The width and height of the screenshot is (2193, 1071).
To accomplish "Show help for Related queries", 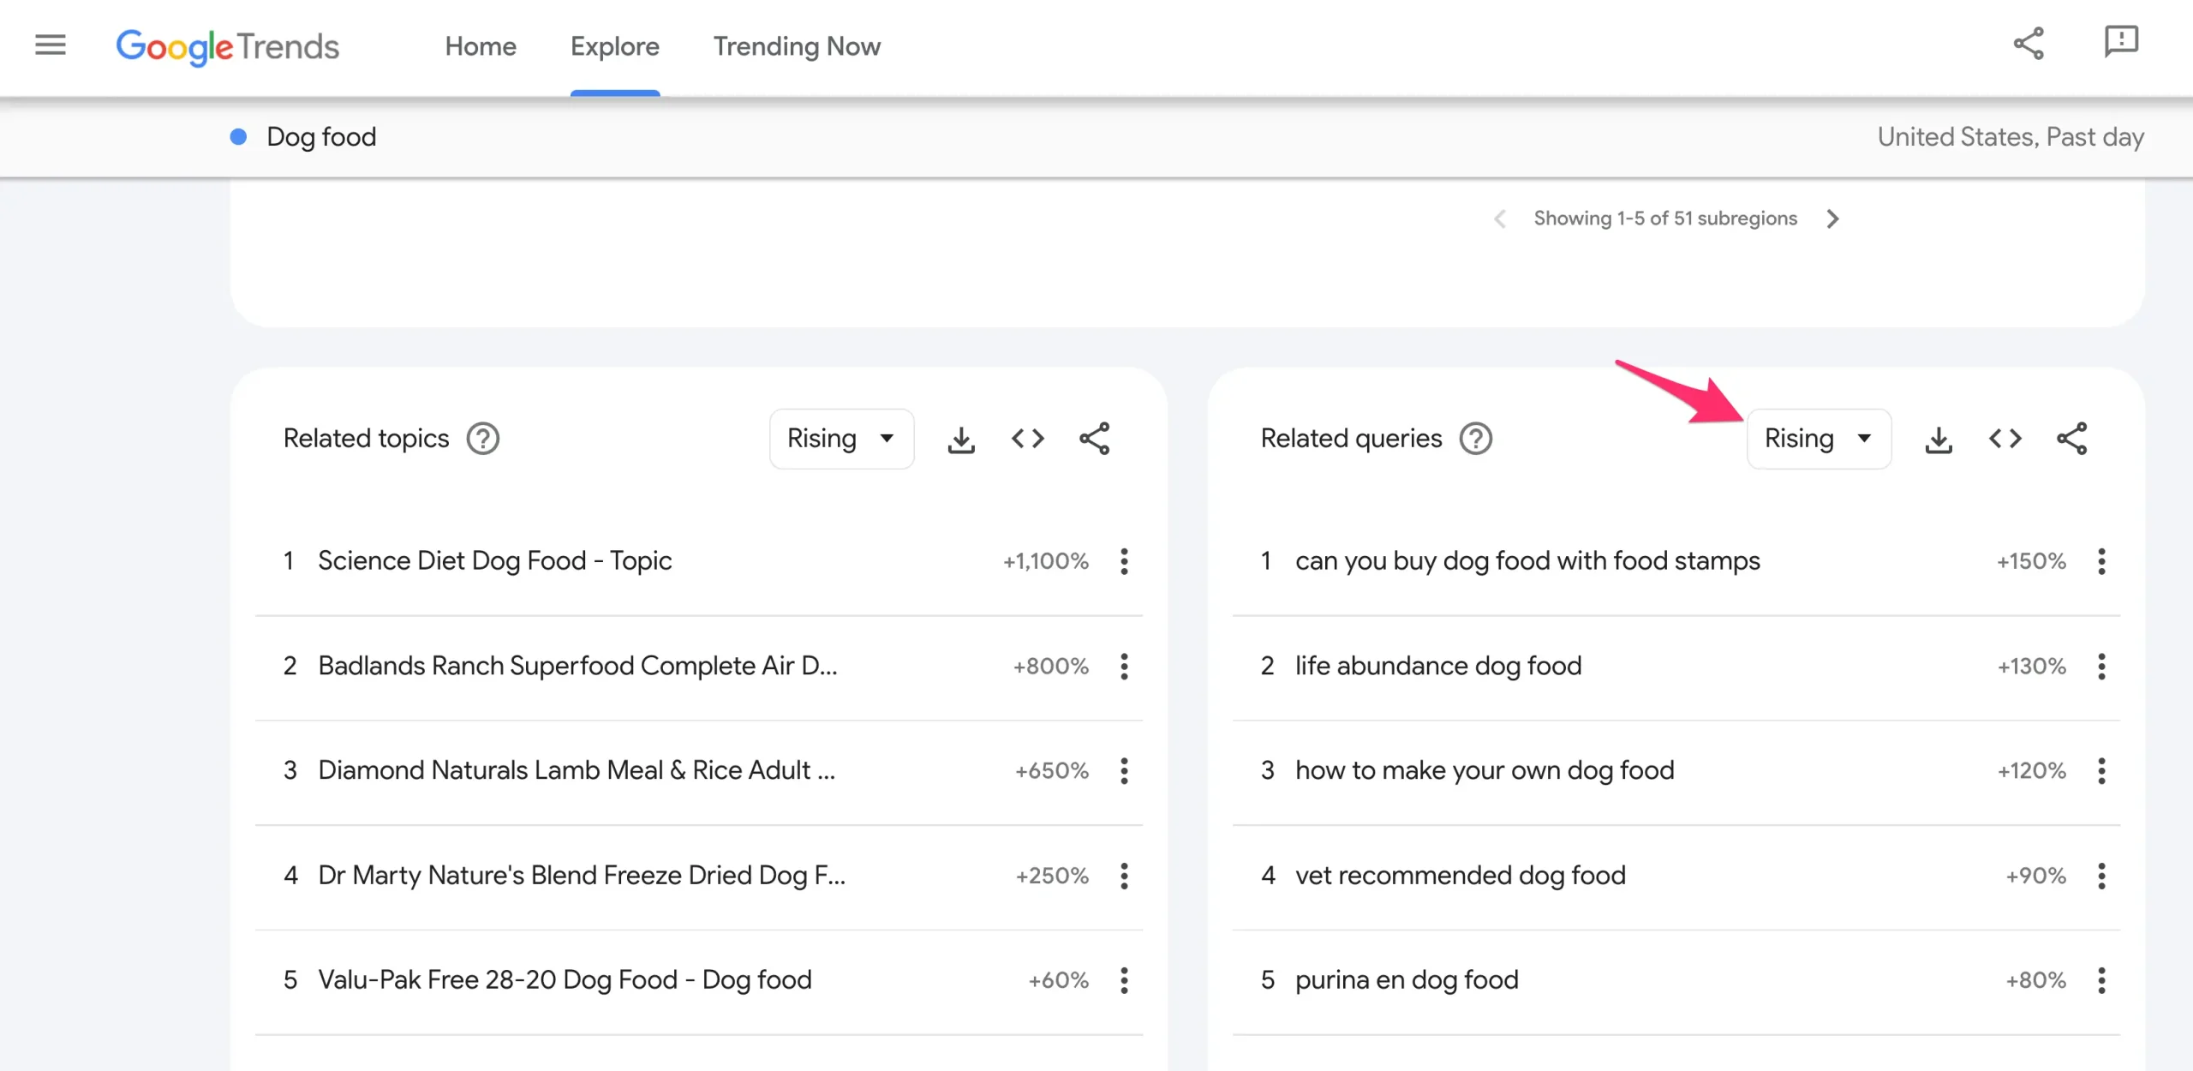I will [1475, 439].
